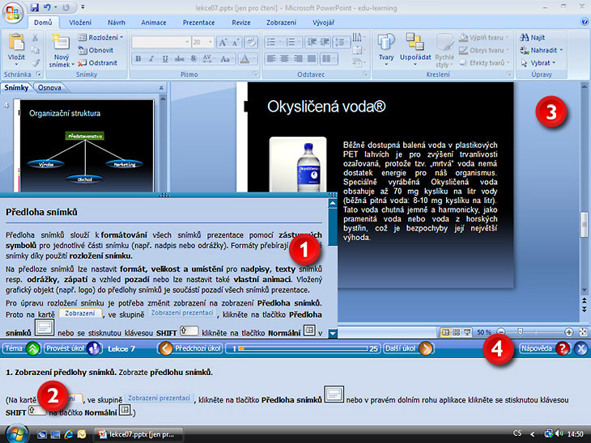The width and height of the screenshot is (591, 443).
Task: Click the Vložit paste icon
Action: point(16,42)
